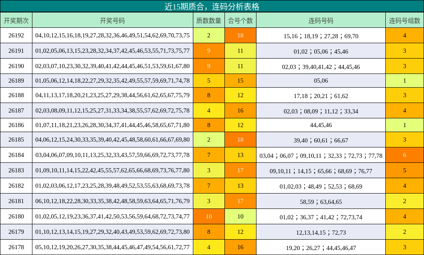Select draw numbers starting 02,03,07,10,23,30
This screenshot has height=255, width=424.
pyautogui.click(x=113, y=66)
